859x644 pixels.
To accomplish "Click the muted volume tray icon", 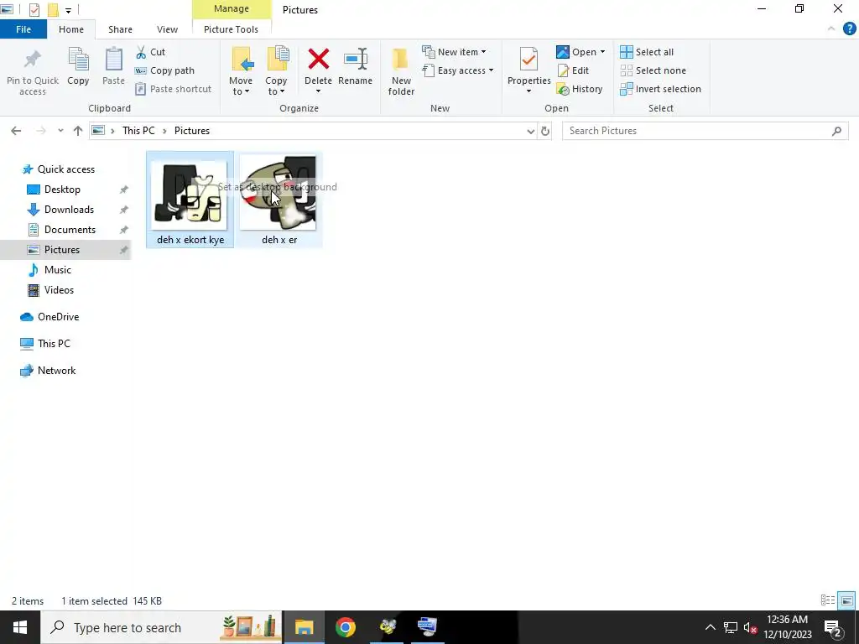I will [751, 627].
